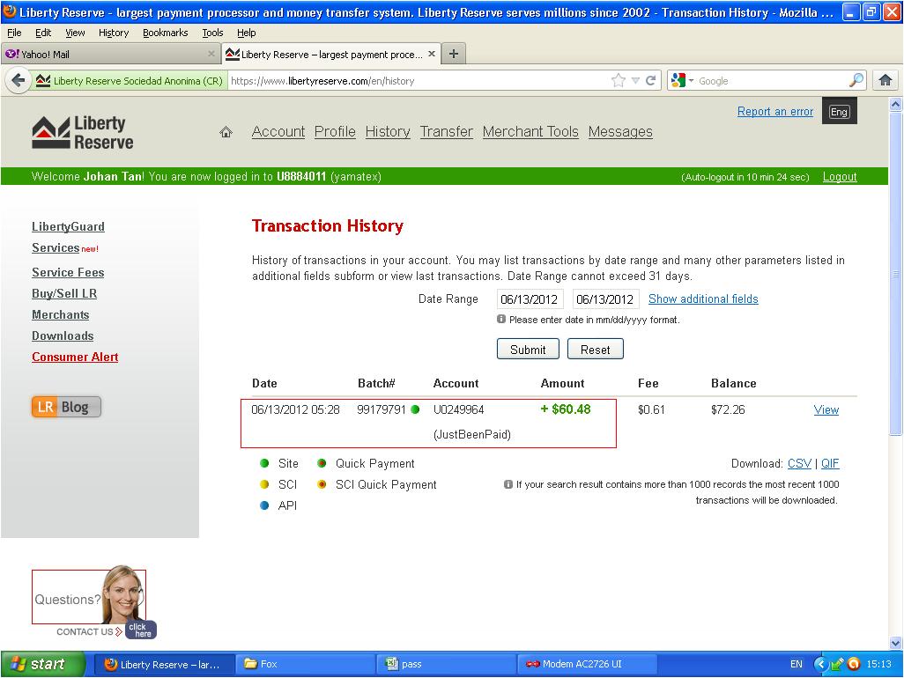Open the File menu
This screenshot has width=904, height=678.
click(14, 33)
